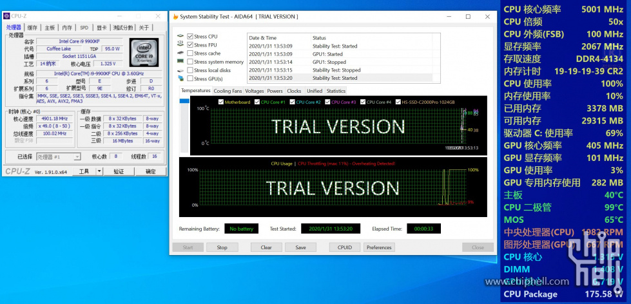Click the CPUID button in AIDA64
631x304 pixels.
pos(344,247)
